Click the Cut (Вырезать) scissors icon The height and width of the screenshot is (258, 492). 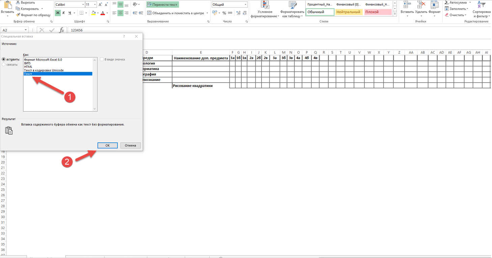pos(18,3)
